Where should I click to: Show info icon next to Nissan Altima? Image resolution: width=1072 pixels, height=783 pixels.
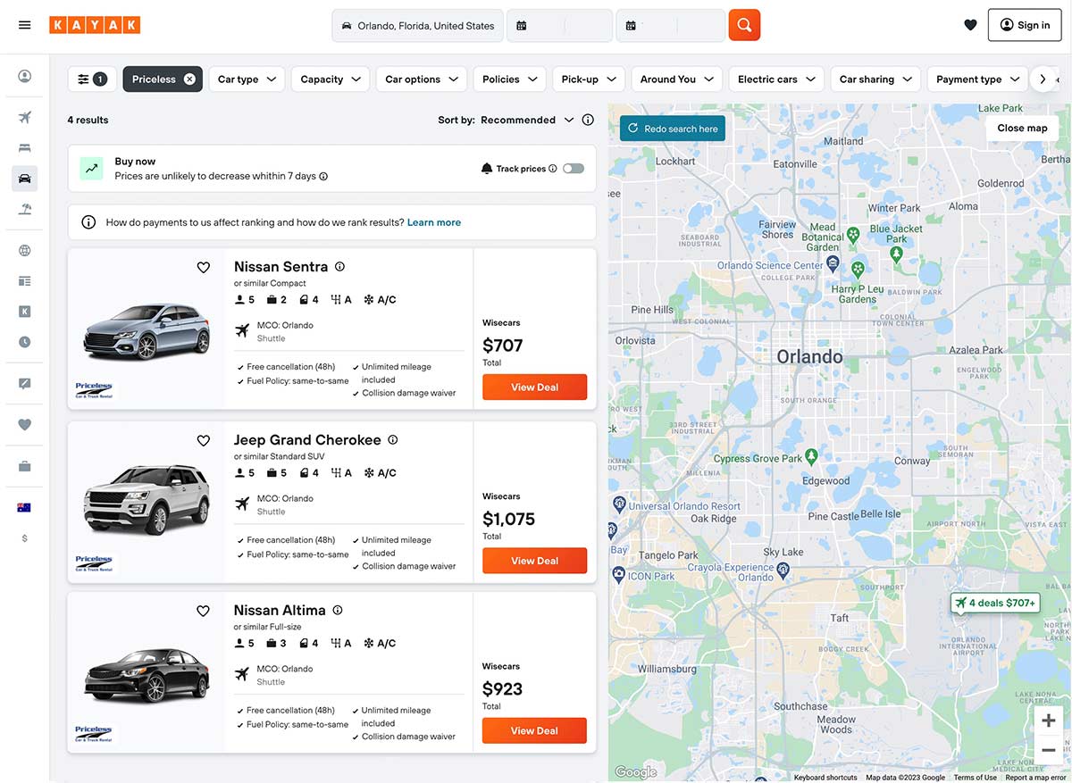pos(338,610)
